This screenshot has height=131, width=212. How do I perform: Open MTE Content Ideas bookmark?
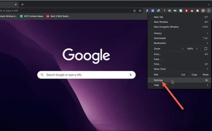click(31, 16)
